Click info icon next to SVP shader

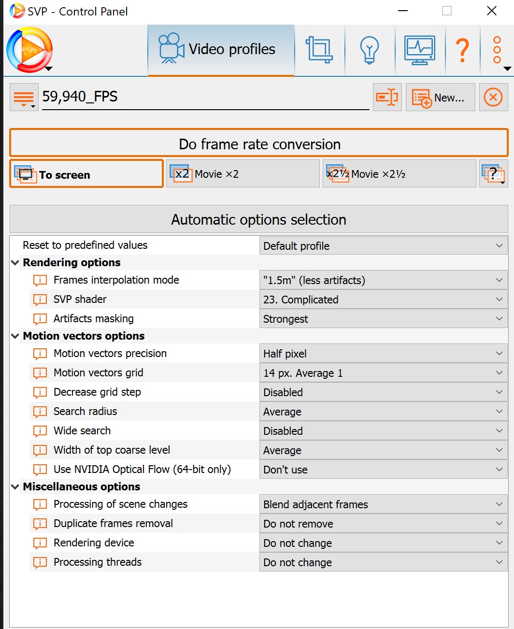coord(40,300)
